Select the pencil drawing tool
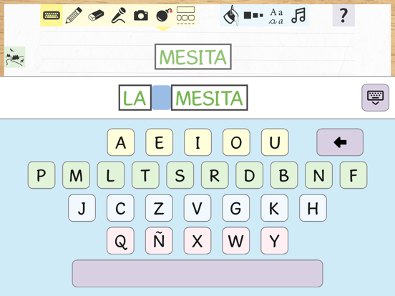395x296 pixels. click(74, 15)
